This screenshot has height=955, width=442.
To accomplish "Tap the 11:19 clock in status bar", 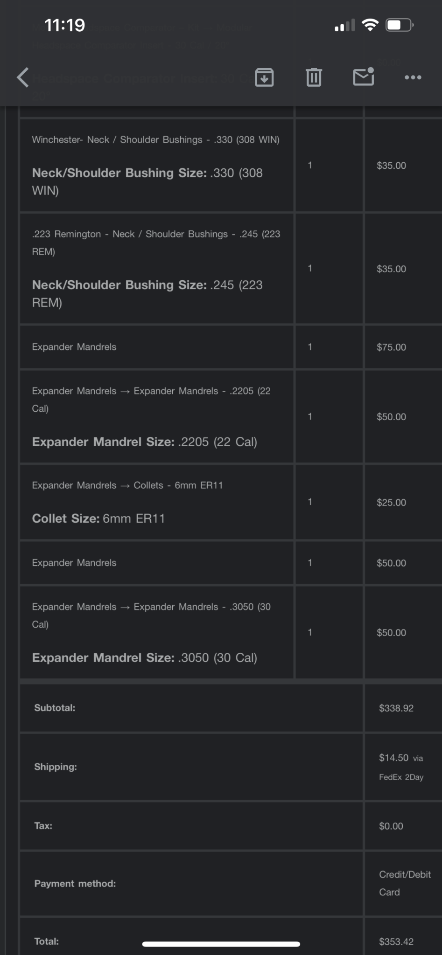I will point(64,25).
